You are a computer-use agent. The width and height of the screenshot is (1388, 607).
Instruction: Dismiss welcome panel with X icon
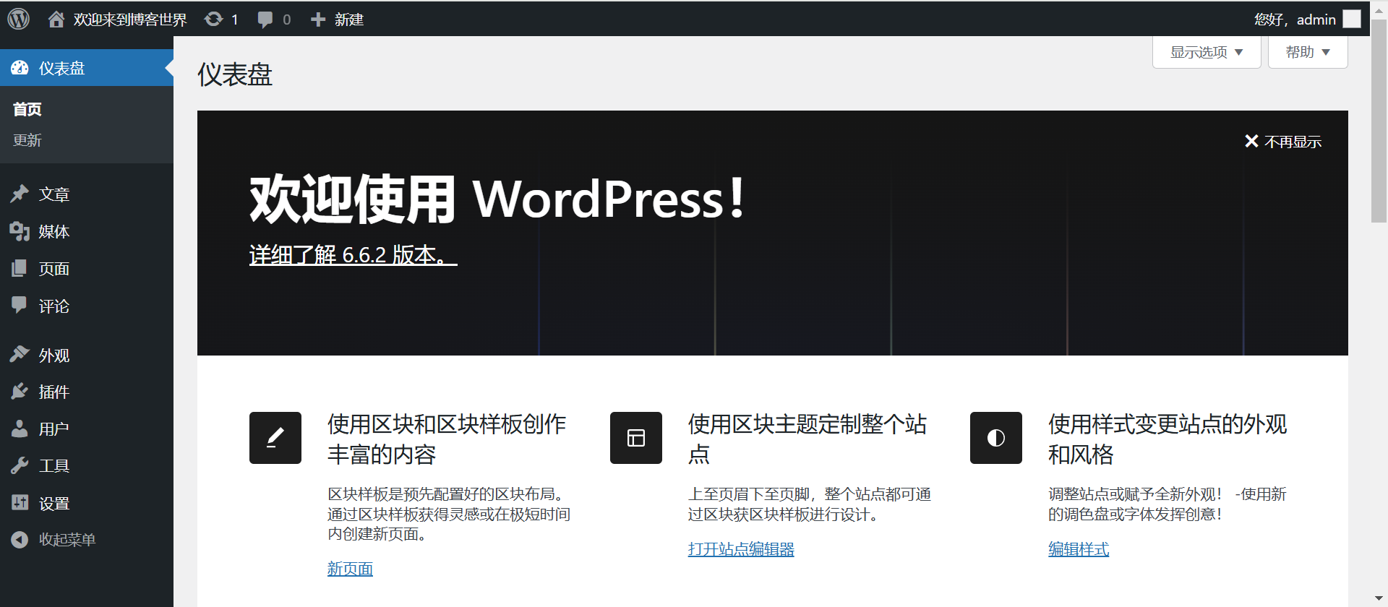point(1251,141)
